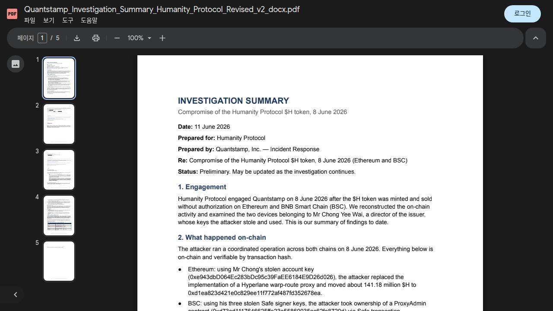Zoom out with the minus icon
This screenshot has height=311, width=553.
117,38
